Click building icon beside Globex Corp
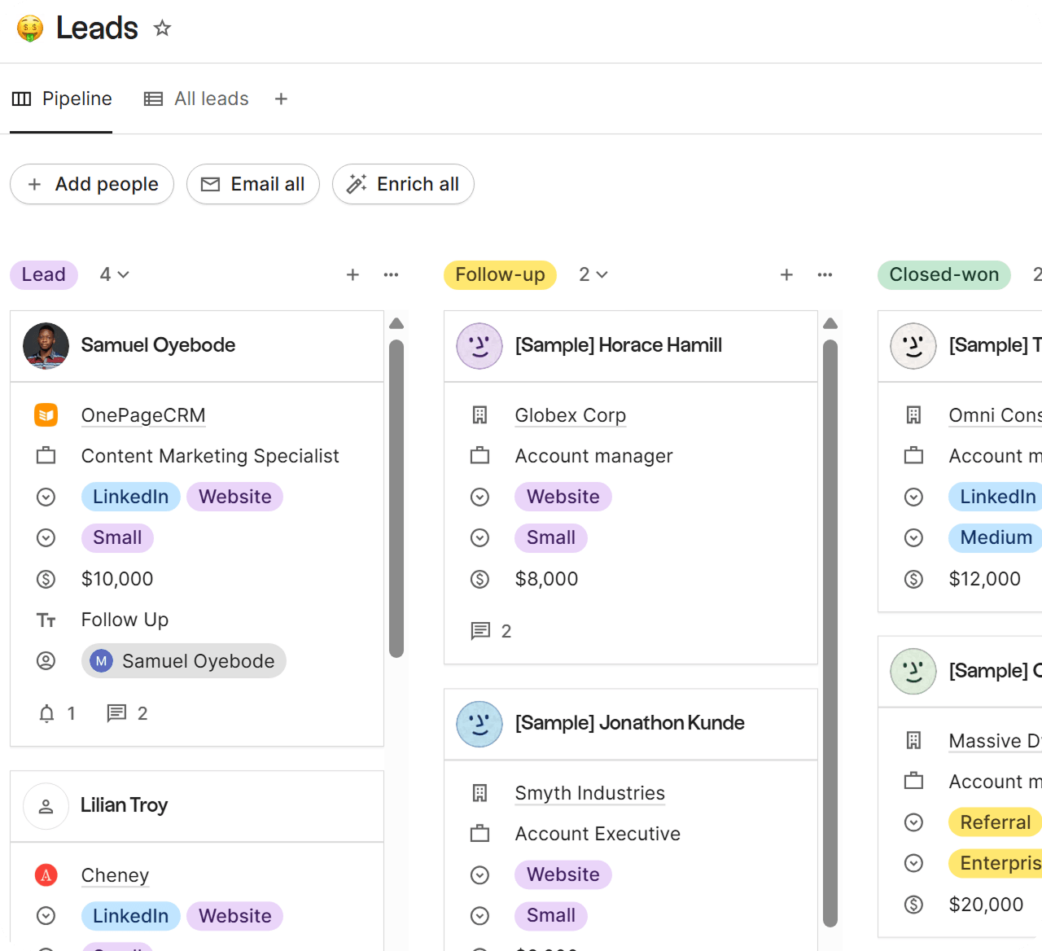This screenshot has width=1042, height=951. click(480, 415)
